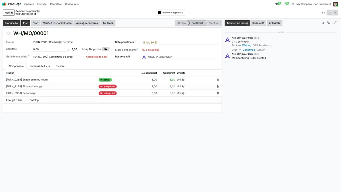Click the Start button

[x=36, y=23]
